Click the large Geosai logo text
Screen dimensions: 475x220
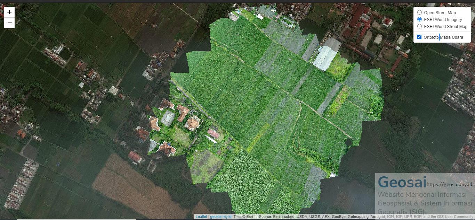[x=402, y=182]
